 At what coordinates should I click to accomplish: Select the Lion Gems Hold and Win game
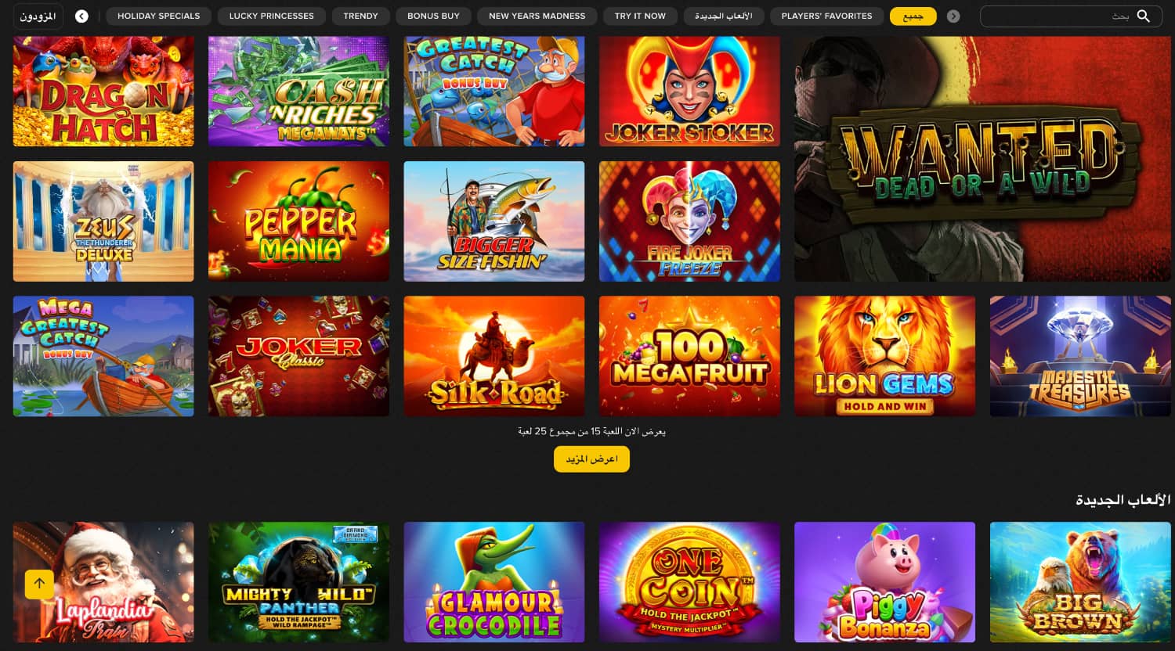(x=884, y=356)
